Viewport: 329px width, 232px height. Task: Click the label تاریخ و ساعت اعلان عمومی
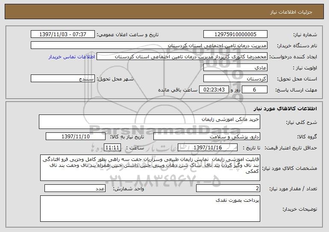tap(128, 35)
